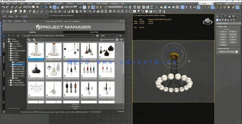Click the Undo arrow in main toolbar

coord(3,7)
